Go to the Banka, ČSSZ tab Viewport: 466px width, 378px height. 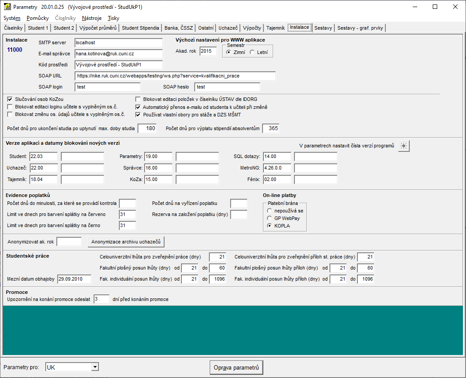[x=178, y=28]
